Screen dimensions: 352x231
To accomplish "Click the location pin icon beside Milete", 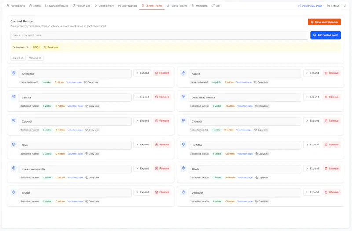I will (183, 168).
